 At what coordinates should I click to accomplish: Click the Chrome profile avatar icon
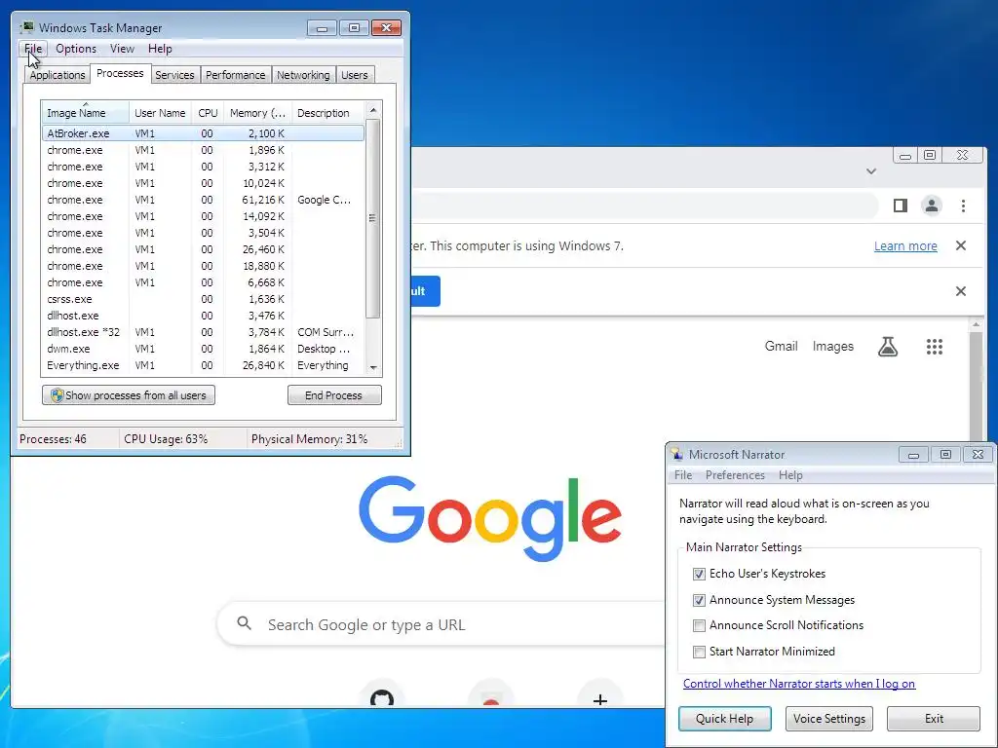click(x=931, y=206)
